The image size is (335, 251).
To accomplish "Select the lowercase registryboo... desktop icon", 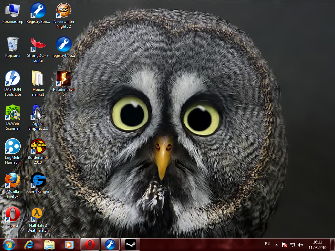I will 64,47.
